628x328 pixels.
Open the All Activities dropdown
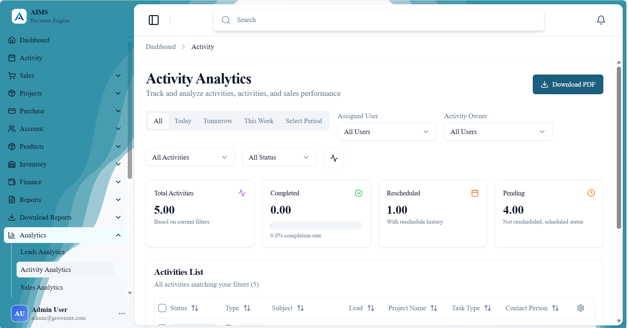[190, 157]
